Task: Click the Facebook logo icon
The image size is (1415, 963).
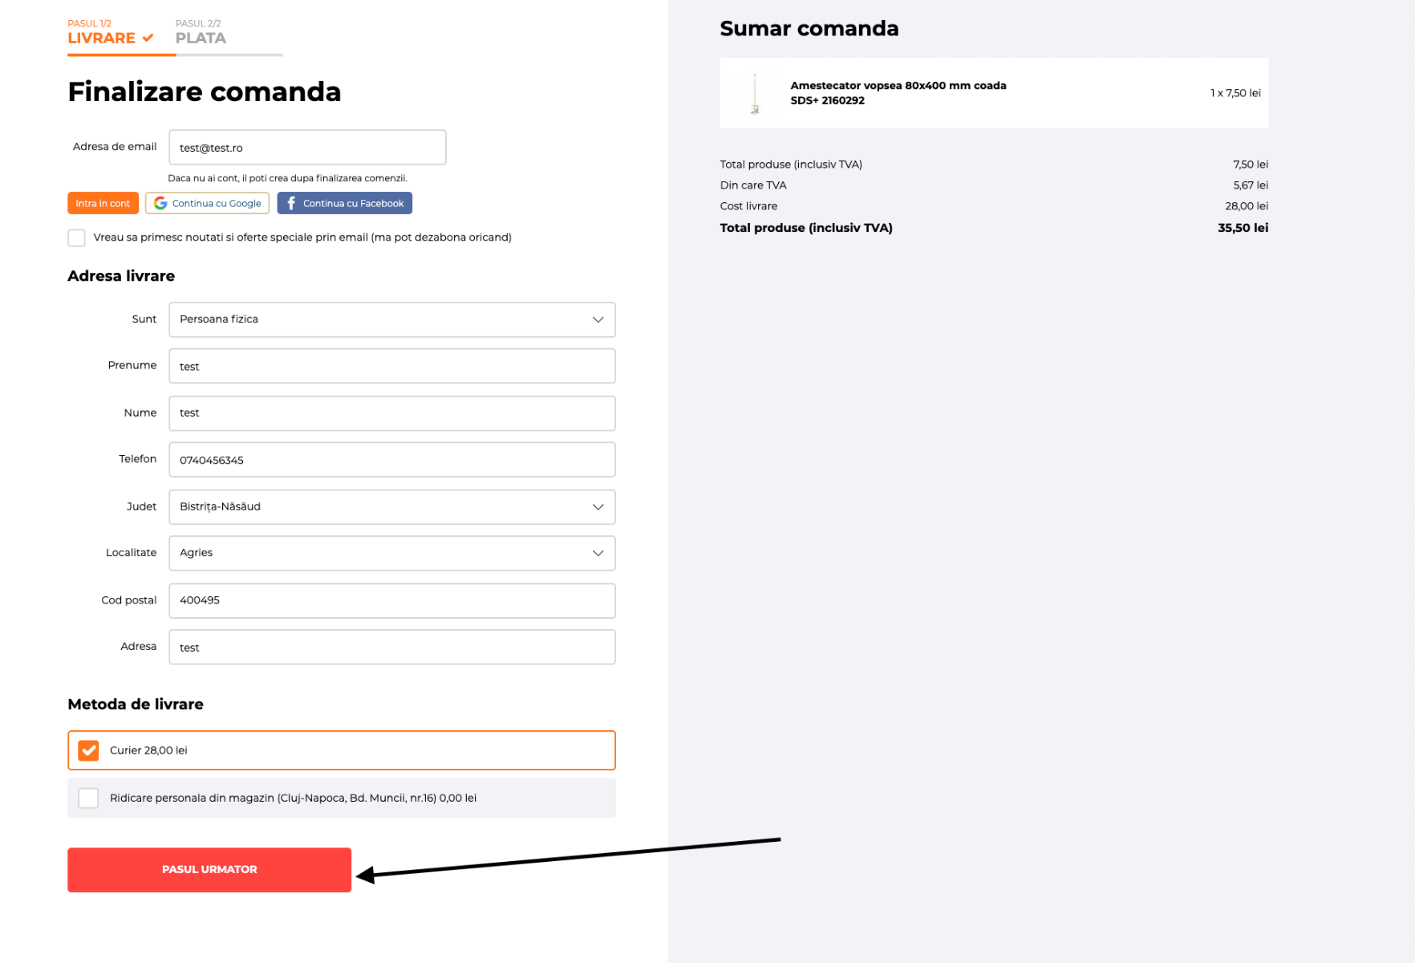Action: coord(291,203)
